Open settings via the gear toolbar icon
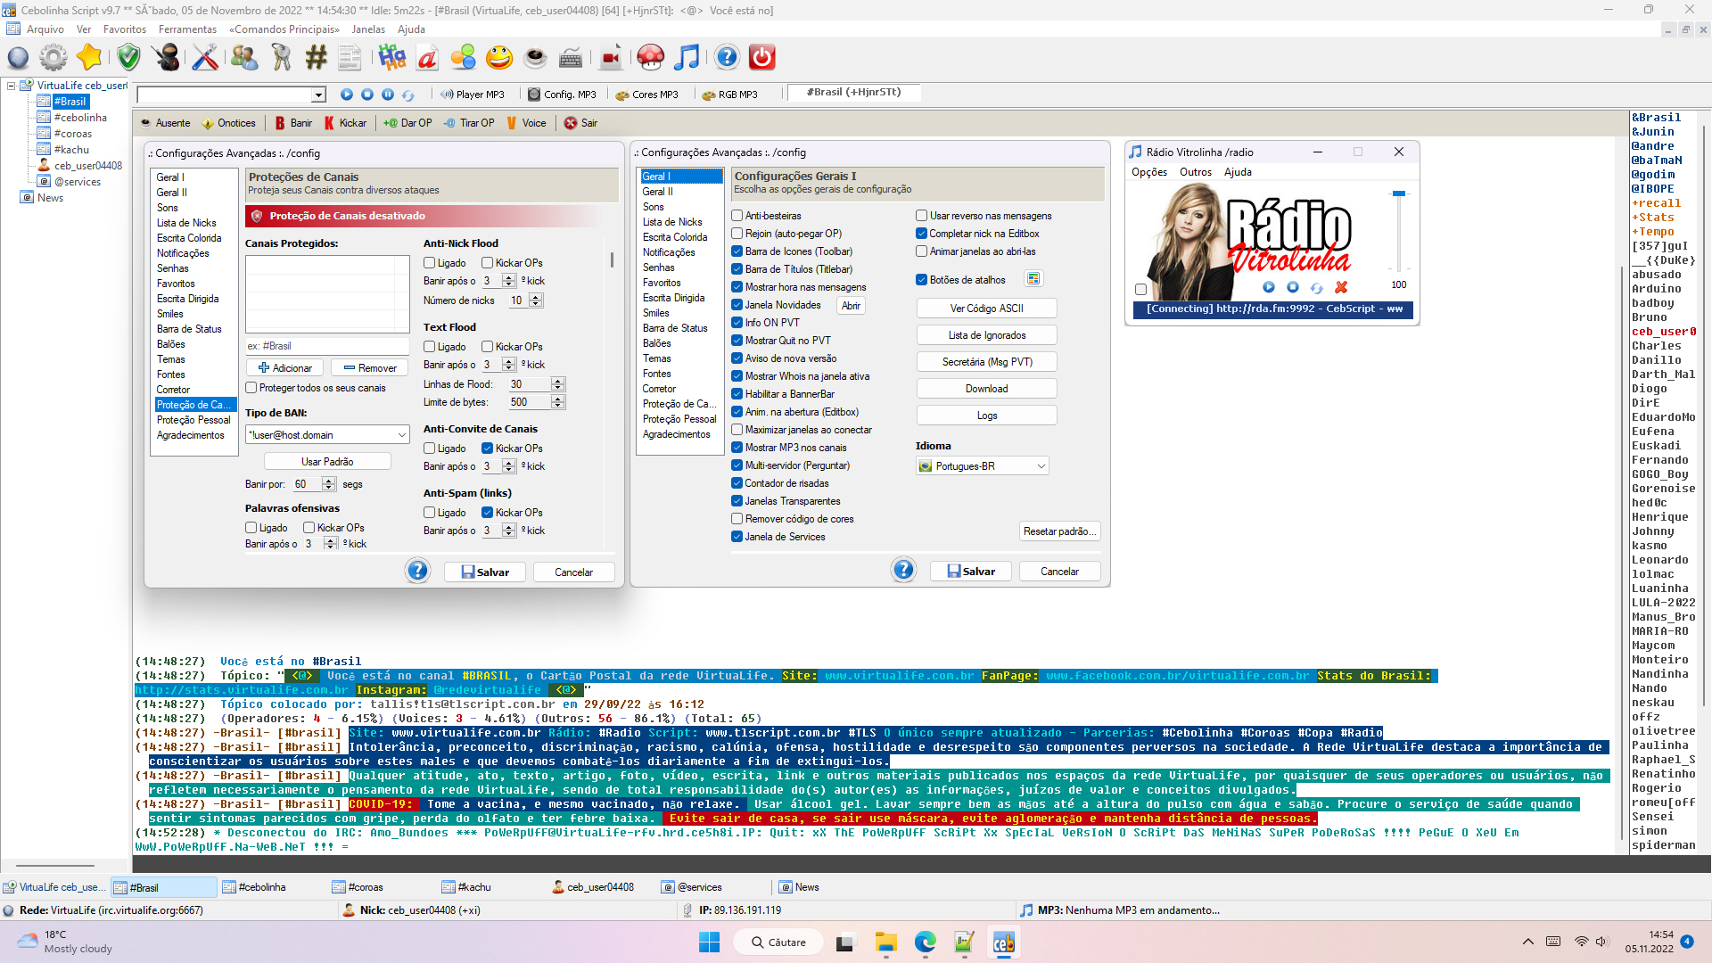Image resolution: width=1712 pixels, height=963 pixels. pyautogui.click(x=53, y=58)
